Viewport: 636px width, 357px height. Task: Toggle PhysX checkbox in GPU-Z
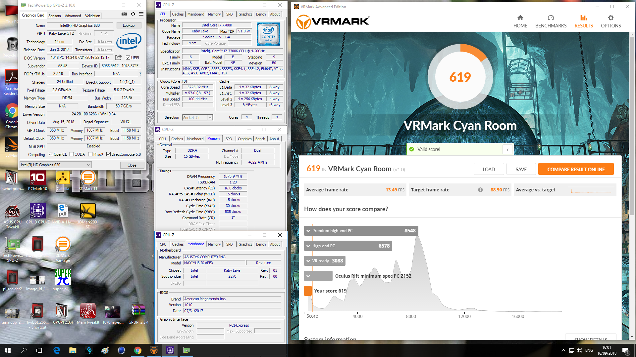[90, 154]
